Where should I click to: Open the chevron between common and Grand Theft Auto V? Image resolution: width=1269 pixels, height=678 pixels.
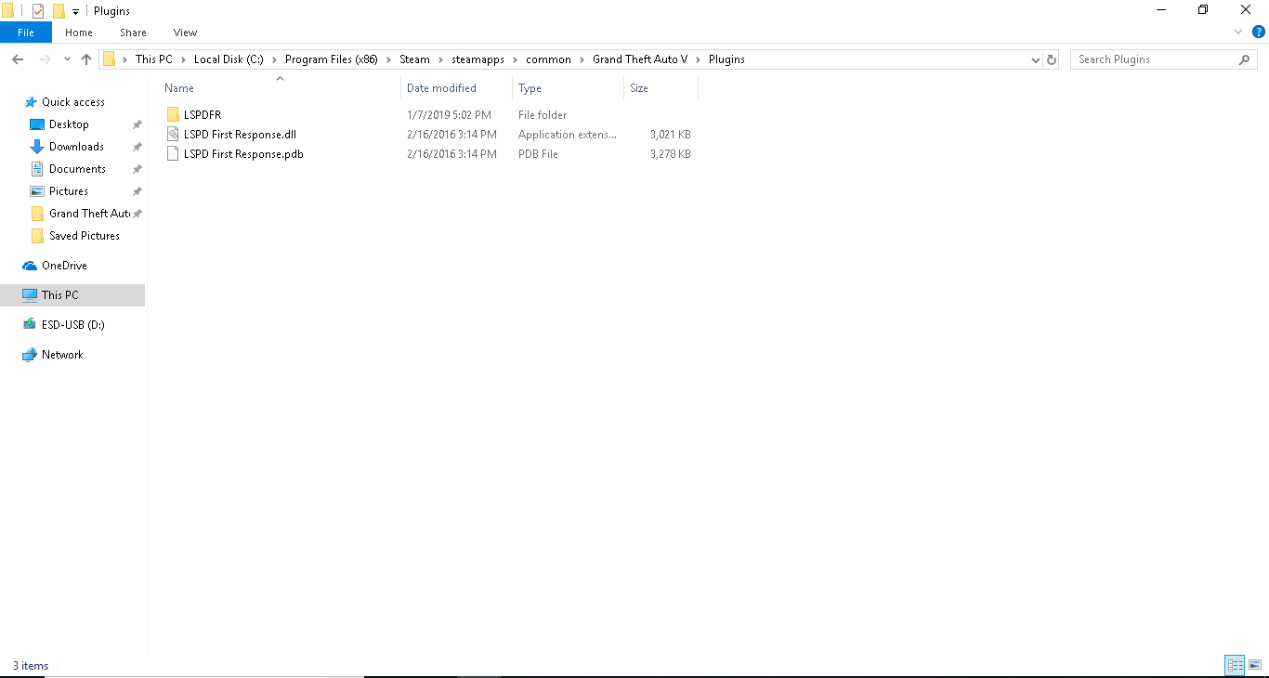pyautogui.click(x=582, y=59)
